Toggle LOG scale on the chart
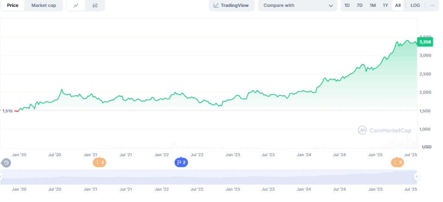This screenshot has width=443, height=202. (x=415, y=6)
